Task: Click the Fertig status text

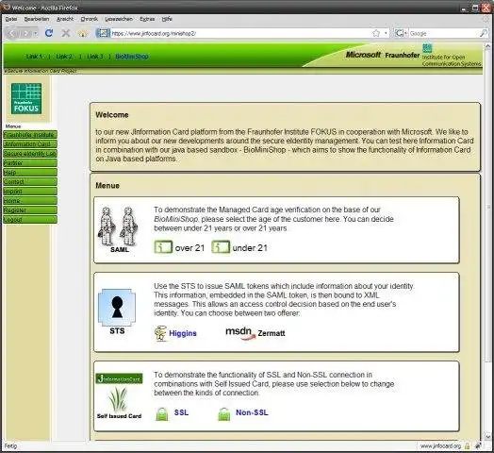Action: 10,446
